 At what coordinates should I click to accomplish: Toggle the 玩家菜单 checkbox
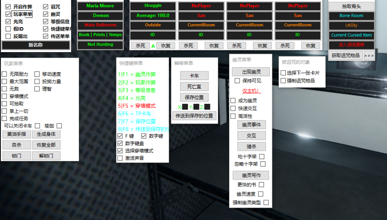[8, 14]
